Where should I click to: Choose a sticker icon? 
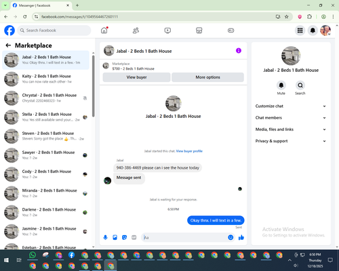point(124,237)
